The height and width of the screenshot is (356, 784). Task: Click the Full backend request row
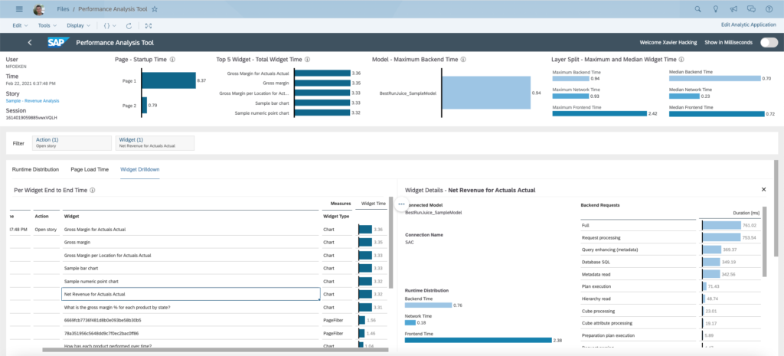670,226
